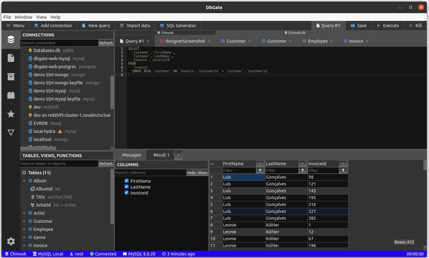
Task: Open the plugins sidebar icon
Action: 11,95
